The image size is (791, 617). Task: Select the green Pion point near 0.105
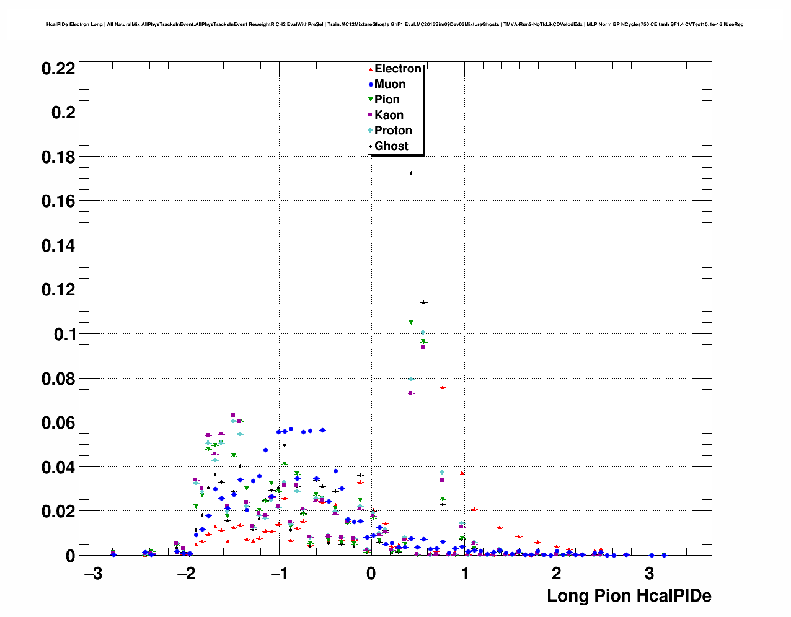tap(410, 322)
